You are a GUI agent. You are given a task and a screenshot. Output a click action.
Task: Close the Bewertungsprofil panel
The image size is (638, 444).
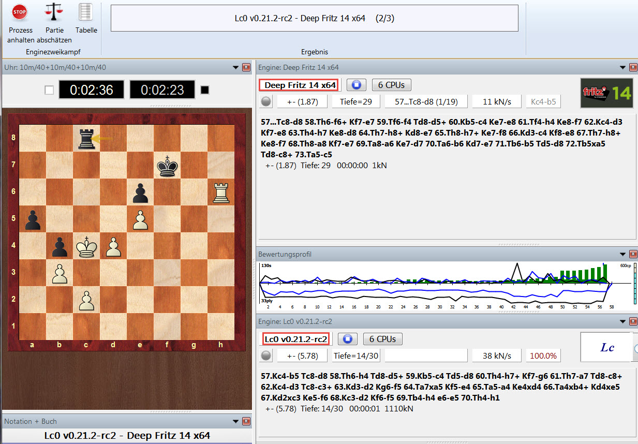pos(633,254)
